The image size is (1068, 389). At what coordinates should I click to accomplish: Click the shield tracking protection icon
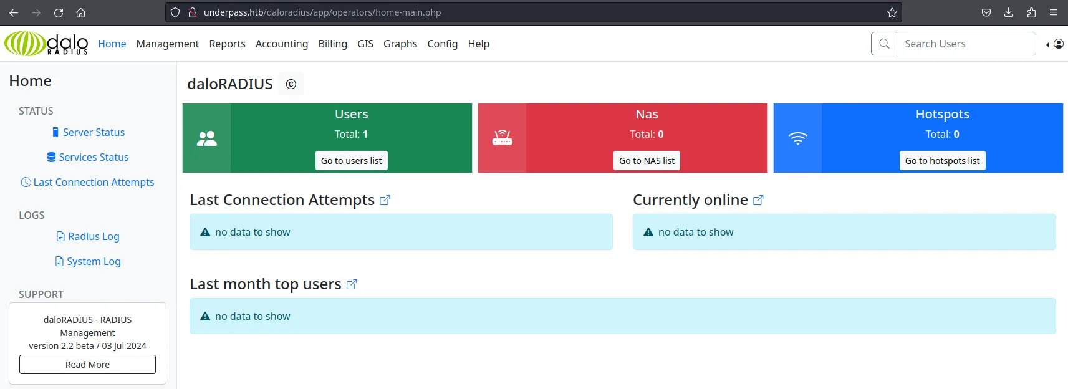pos(176,12)
